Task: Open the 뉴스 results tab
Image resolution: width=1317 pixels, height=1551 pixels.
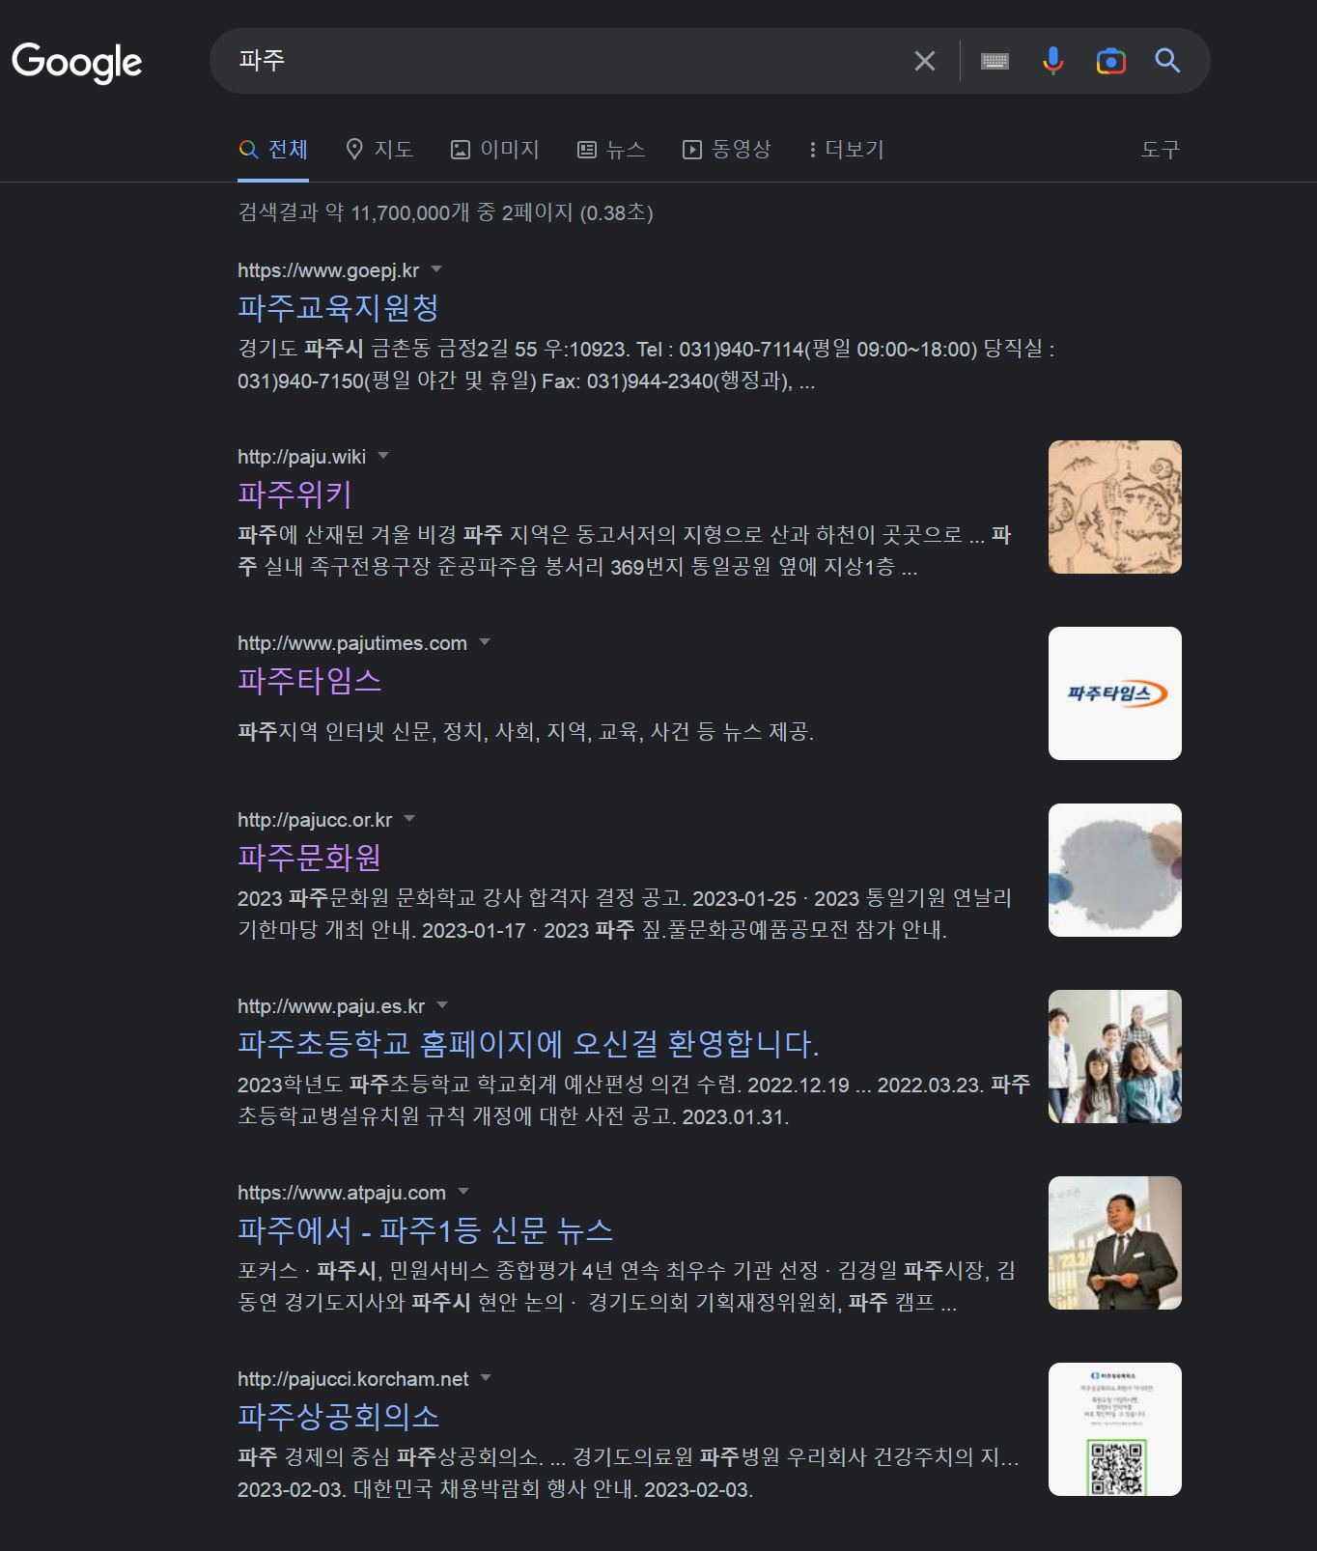Action: [611, 150]
